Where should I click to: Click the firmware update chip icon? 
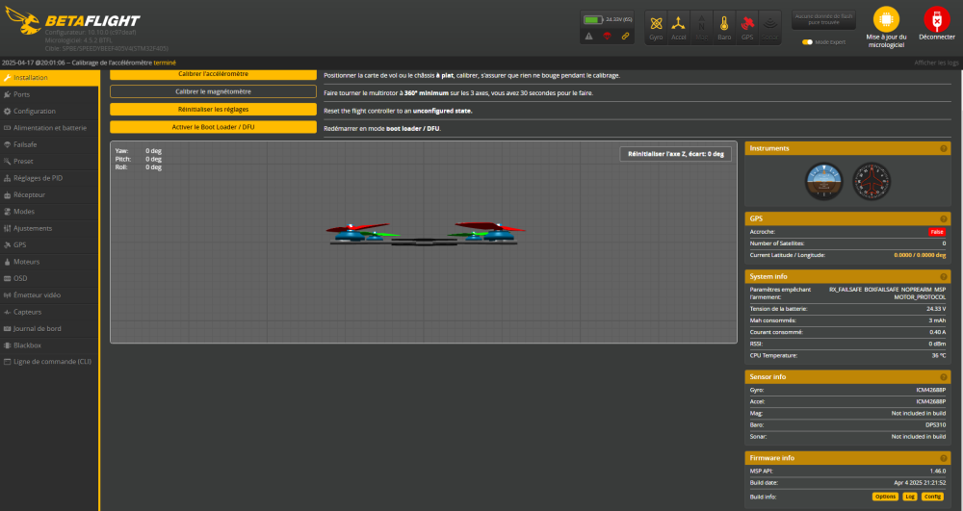coord(886,18)
